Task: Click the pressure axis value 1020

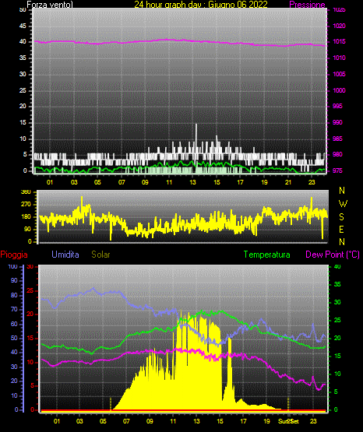Action: pos(339,26)
